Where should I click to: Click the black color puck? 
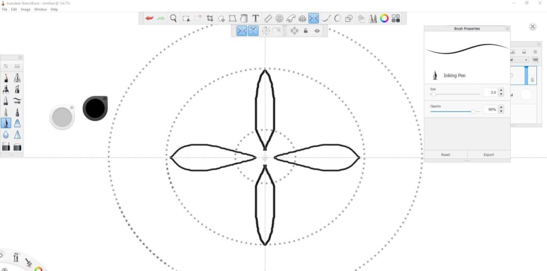coord(95,108)
